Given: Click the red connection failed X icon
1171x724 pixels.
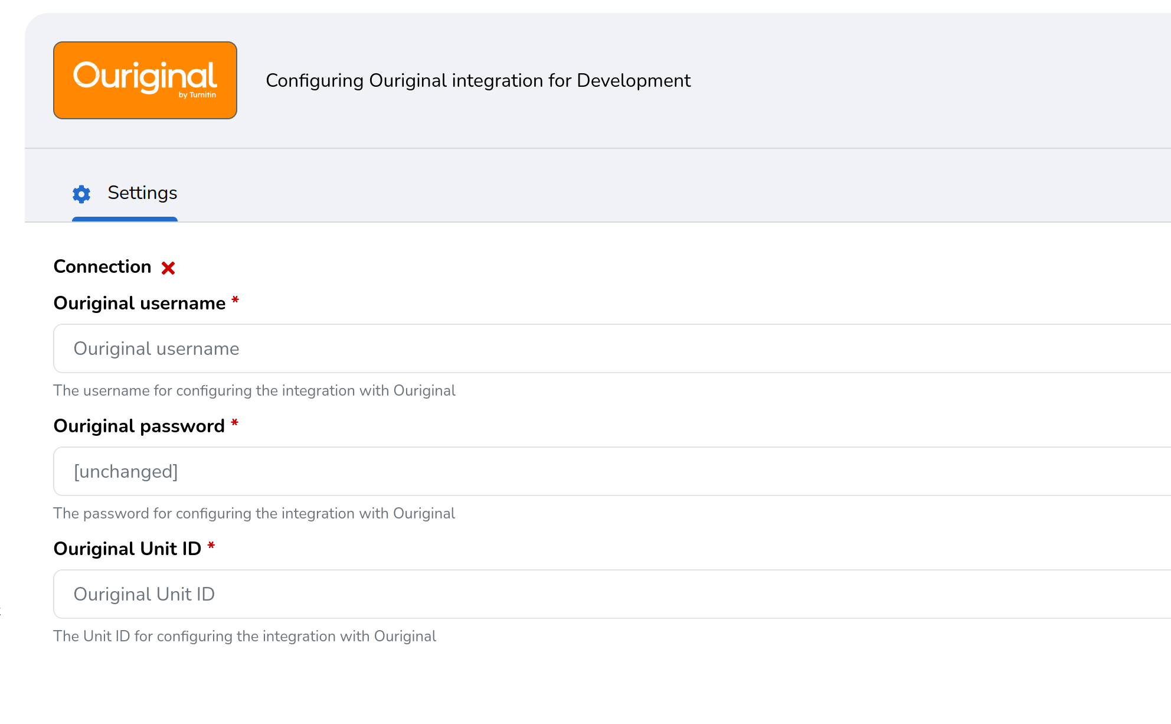Looking at the screenshot, I should pos(168,268).
